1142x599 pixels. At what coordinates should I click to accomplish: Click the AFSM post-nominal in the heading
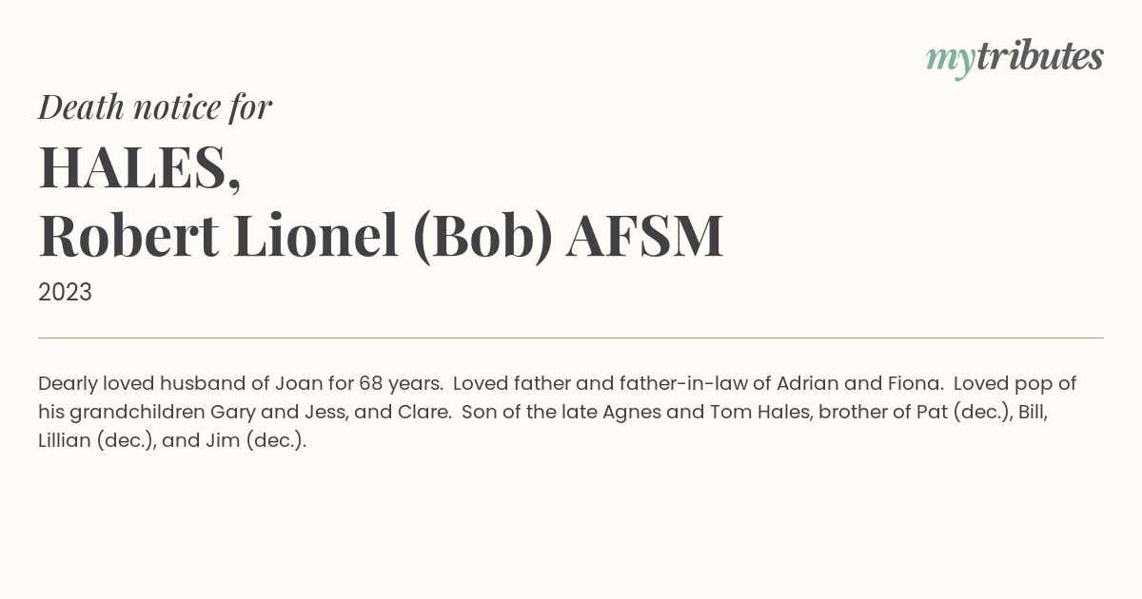[644, 236]
